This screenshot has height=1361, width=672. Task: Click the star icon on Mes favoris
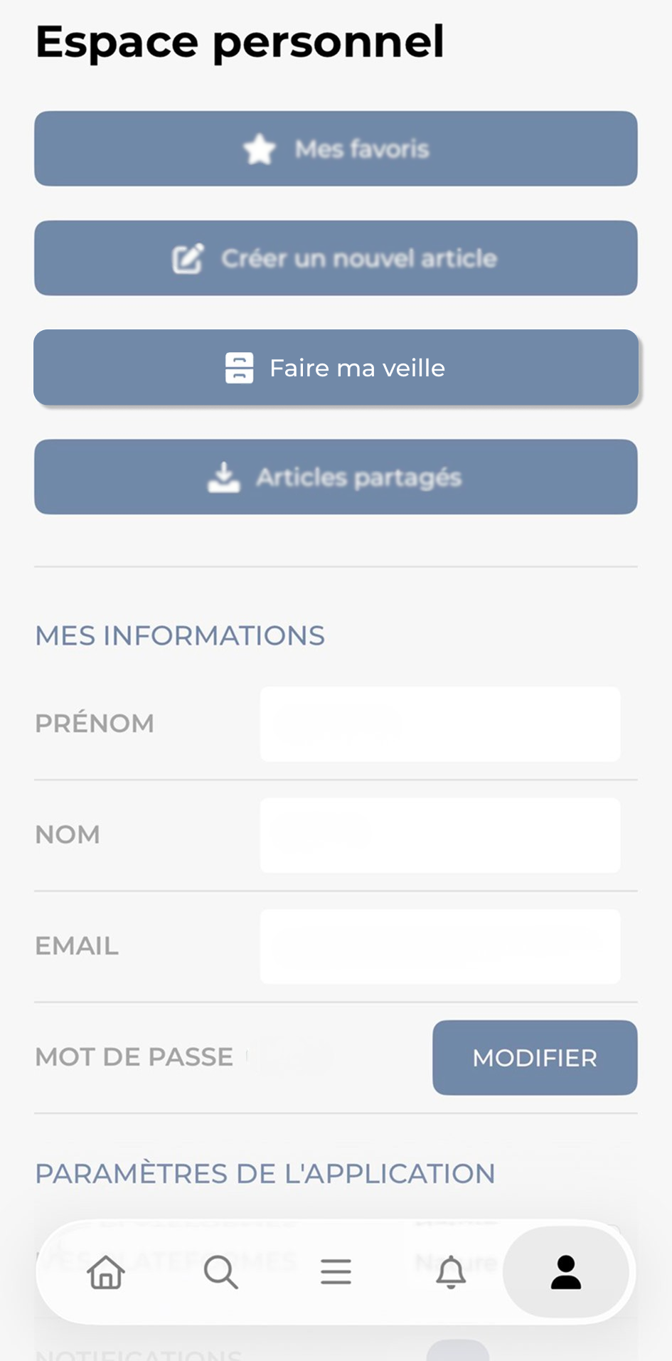[x=260, y=149]
